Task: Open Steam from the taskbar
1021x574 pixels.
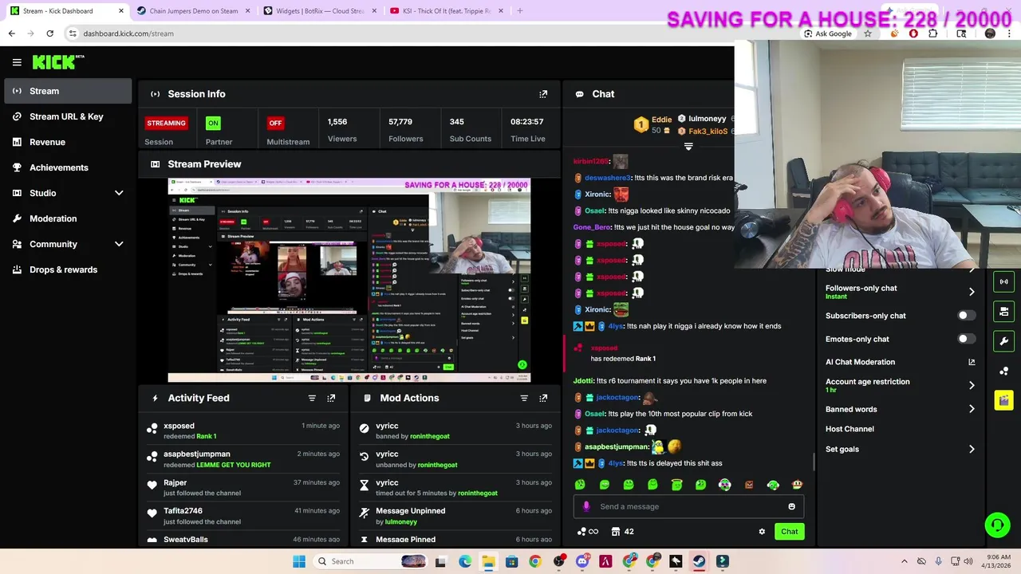Action: coord(699,561)
